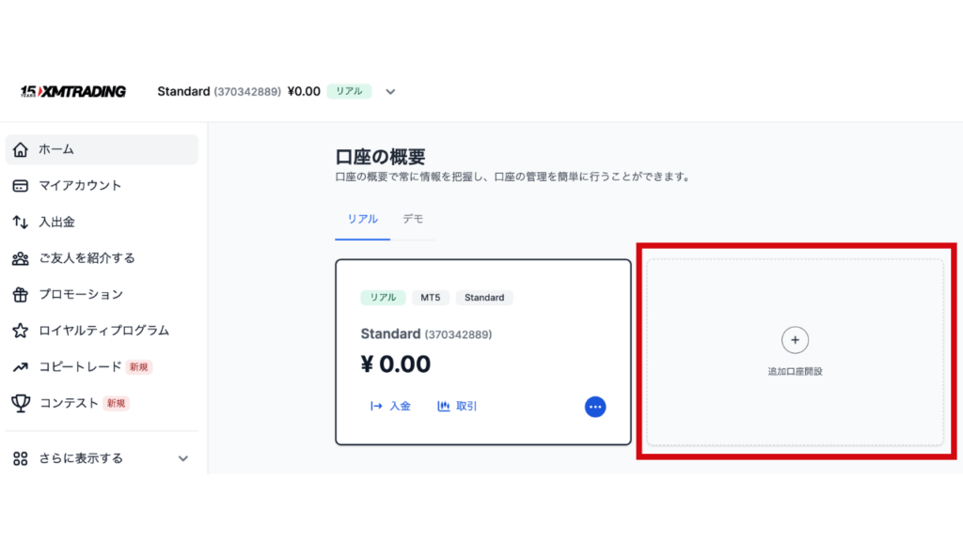
Task: Expand the account selector chevron
Action: click(x=391, y=92)
